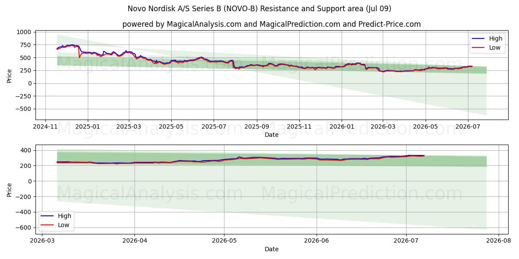Click the 250 tick on top y-axis

26,70
